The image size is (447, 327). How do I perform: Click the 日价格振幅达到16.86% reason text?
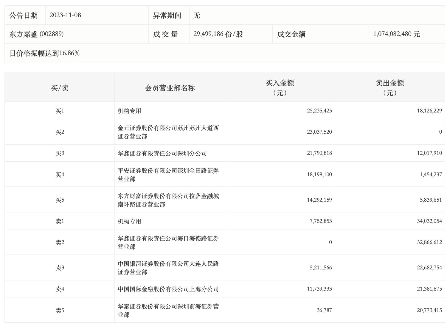coord(44,53)
